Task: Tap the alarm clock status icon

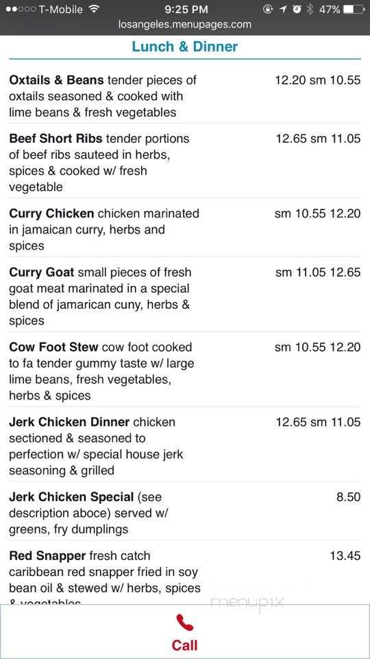Action: point(297,9)
